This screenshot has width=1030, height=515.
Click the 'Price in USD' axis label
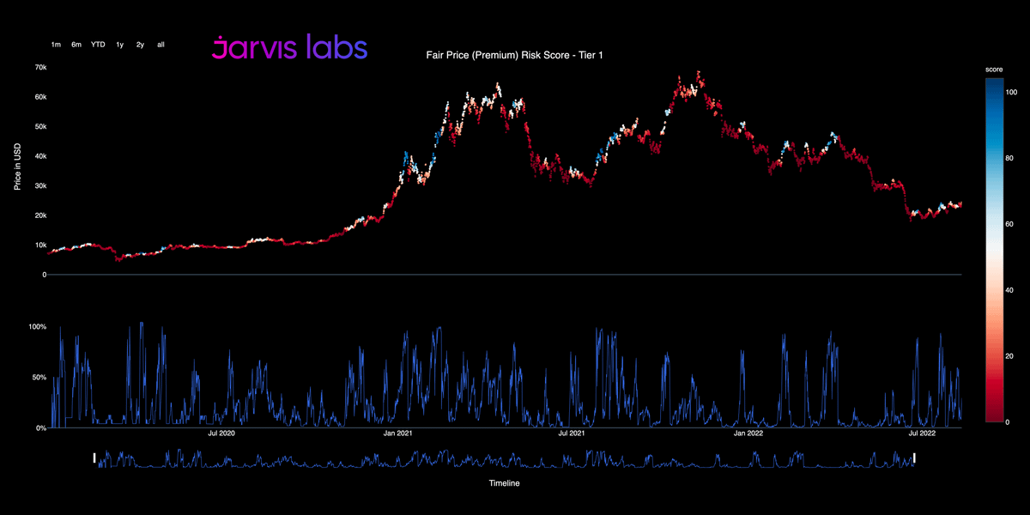point(18,167)
